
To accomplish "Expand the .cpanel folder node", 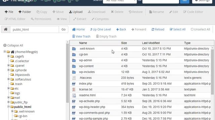I will pyautogui.click(x=8, y=65).
